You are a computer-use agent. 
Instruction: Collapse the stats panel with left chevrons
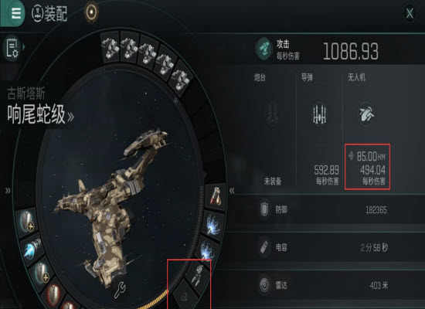click(232, 191)
